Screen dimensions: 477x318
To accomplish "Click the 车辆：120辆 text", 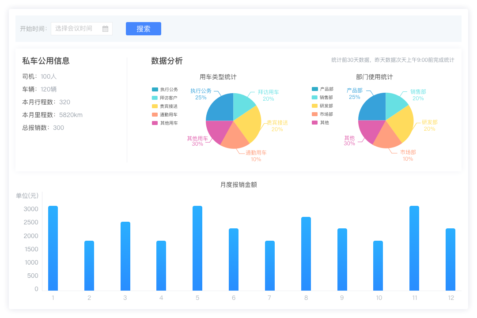I will [39, 89].
